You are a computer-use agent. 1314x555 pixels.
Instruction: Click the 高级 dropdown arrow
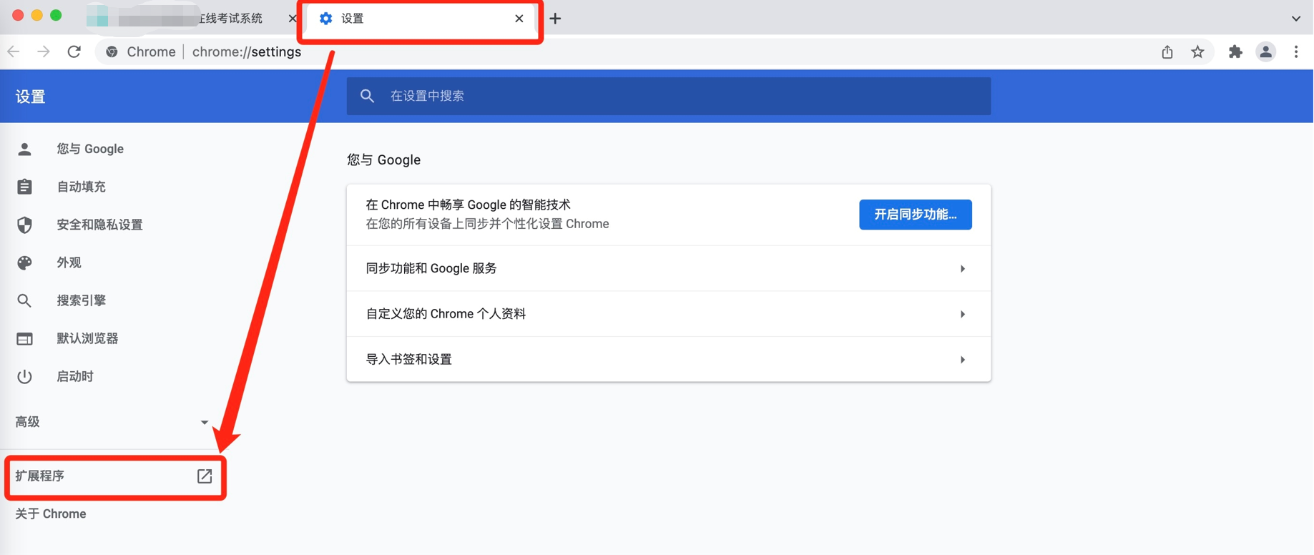[205, 422]
